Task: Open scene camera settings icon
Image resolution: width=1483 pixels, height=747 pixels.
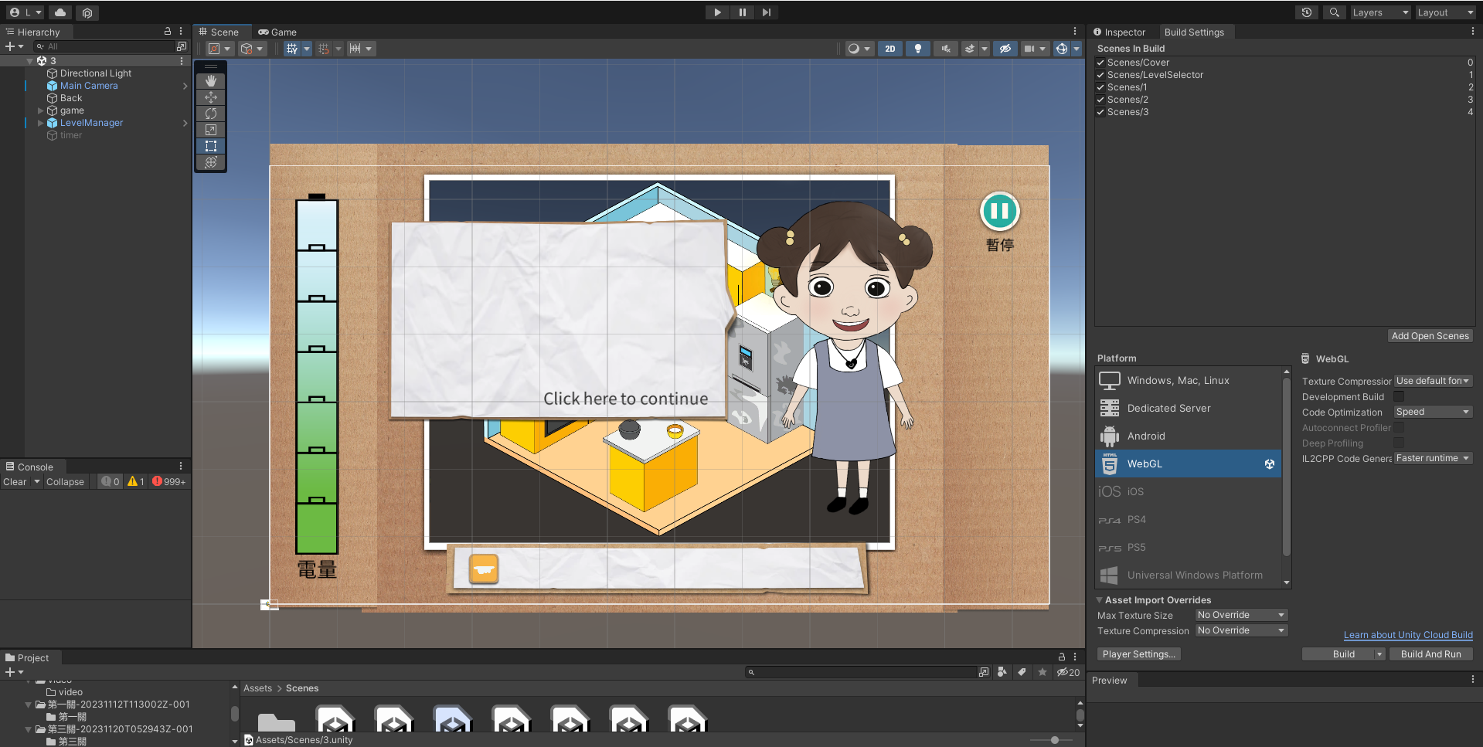Action: point(1029,49)
